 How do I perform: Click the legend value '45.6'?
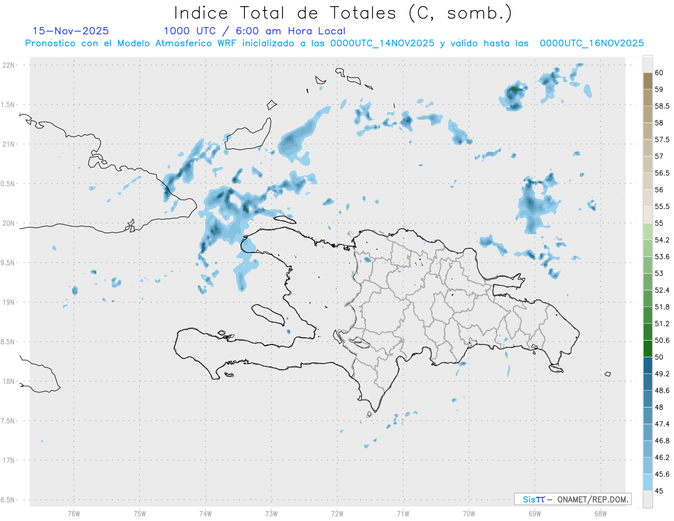tap(663, 474)
